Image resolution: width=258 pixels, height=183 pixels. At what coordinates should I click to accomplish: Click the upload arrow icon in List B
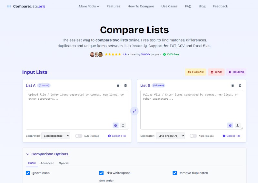pyautogui.click(x=237, y=125)
